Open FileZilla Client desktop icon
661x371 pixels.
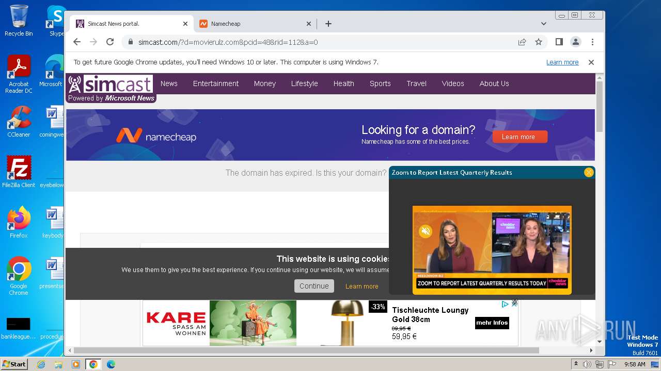(x=19, y=172)
